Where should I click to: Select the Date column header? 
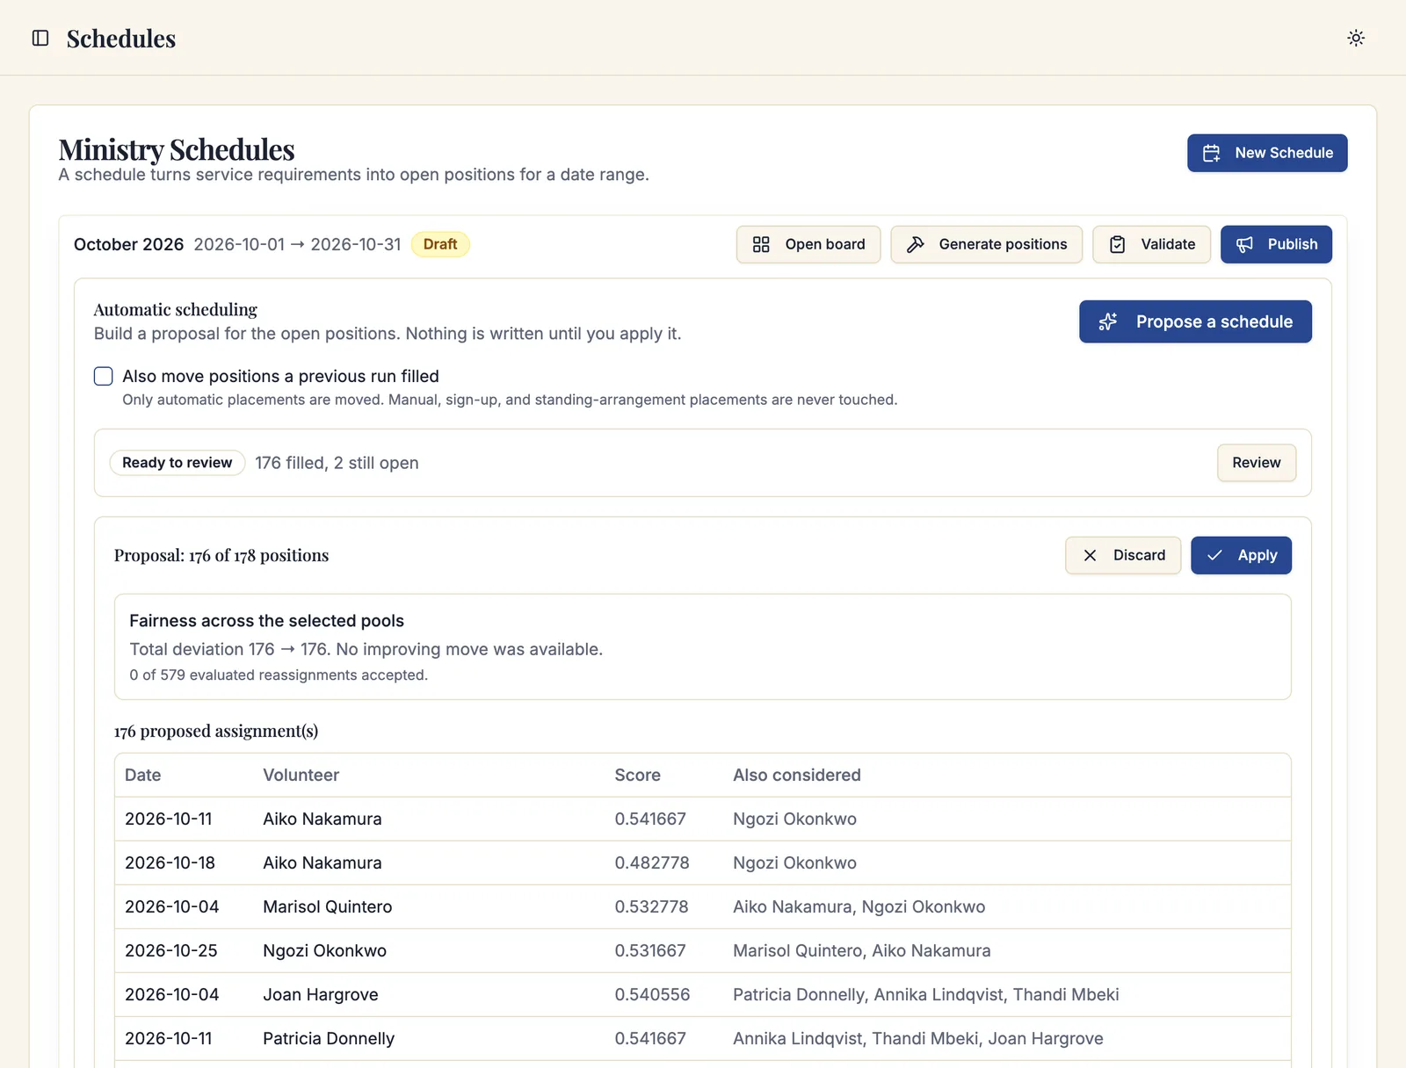143,775
